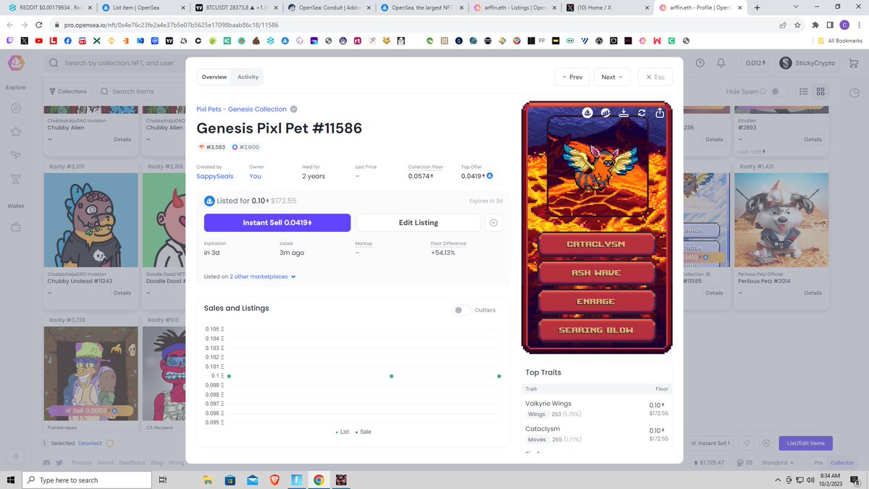
Task: Switch item list to list view
Action: (804, 92)
